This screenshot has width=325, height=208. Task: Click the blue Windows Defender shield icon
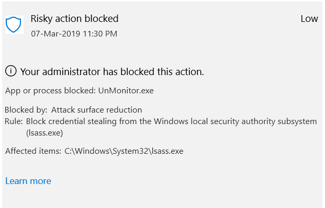[14, 25]
